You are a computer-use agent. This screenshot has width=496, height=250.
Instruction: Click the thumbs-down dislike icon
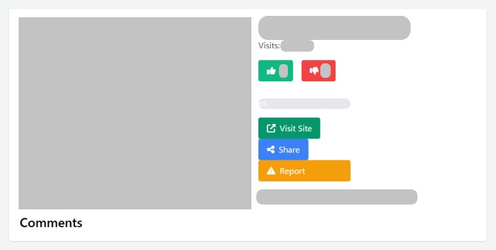tap(314, 71)
